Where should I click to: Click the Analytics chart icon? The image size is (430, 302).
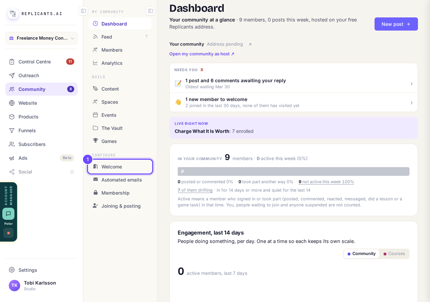coord(95,63)
